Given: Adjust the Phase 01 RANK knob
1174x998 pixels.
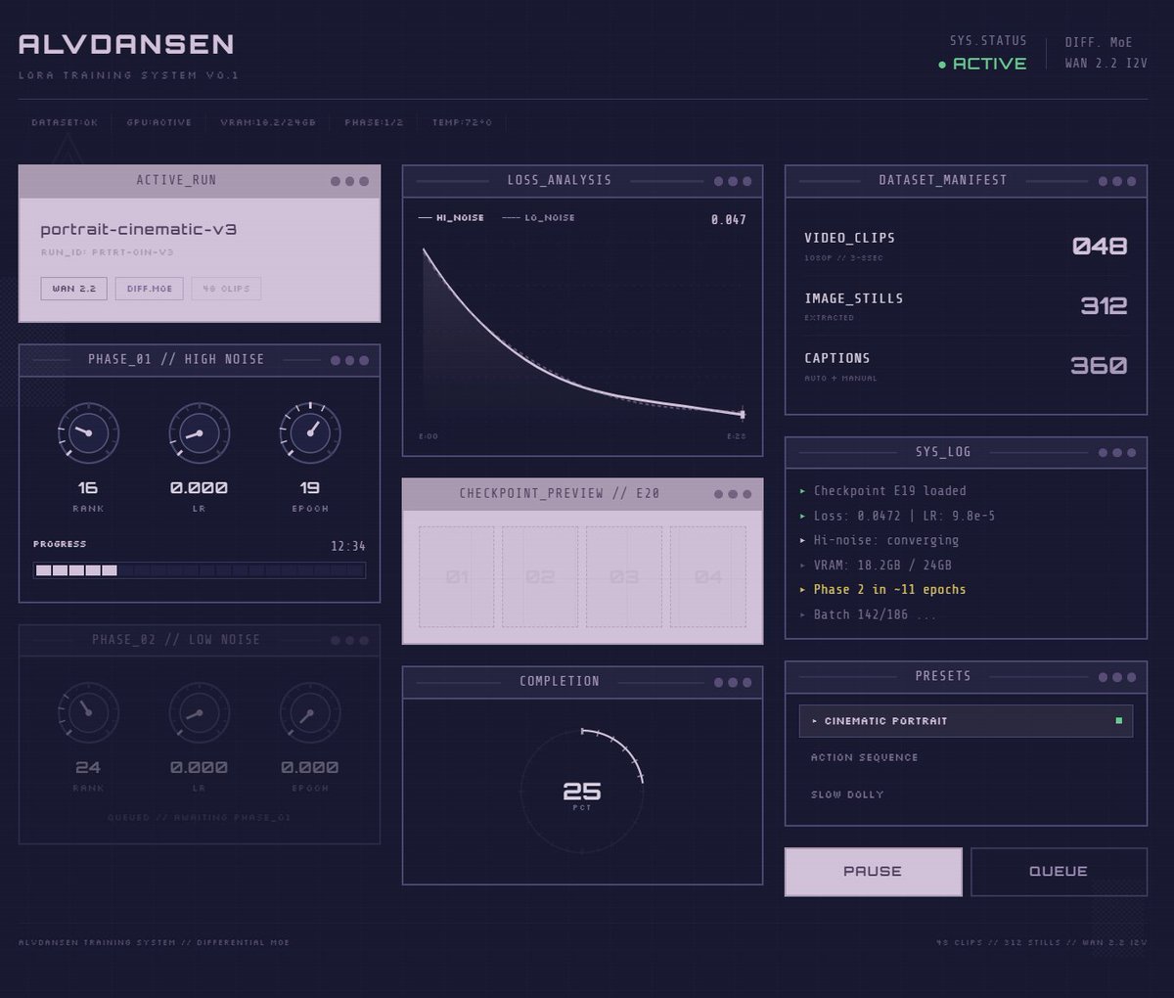Looking at the screenshot, I should point(88,431).
